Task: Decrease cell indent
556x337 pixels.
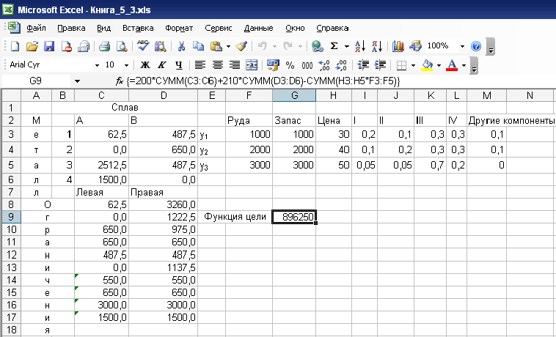Action: (363, 65)
